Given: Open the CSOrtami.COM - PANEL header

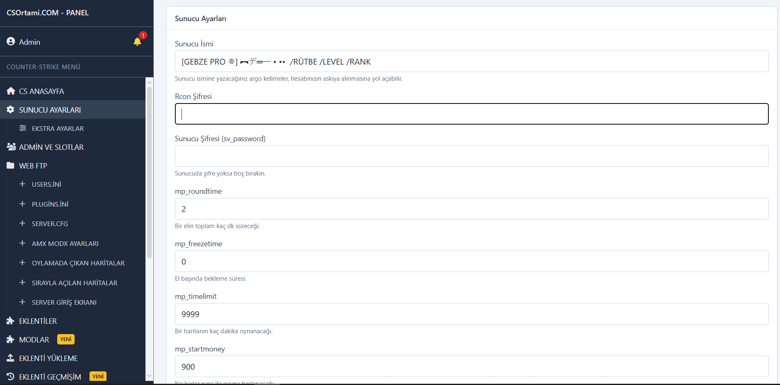Looking at the screenshot, I should [x=47, y=13].
